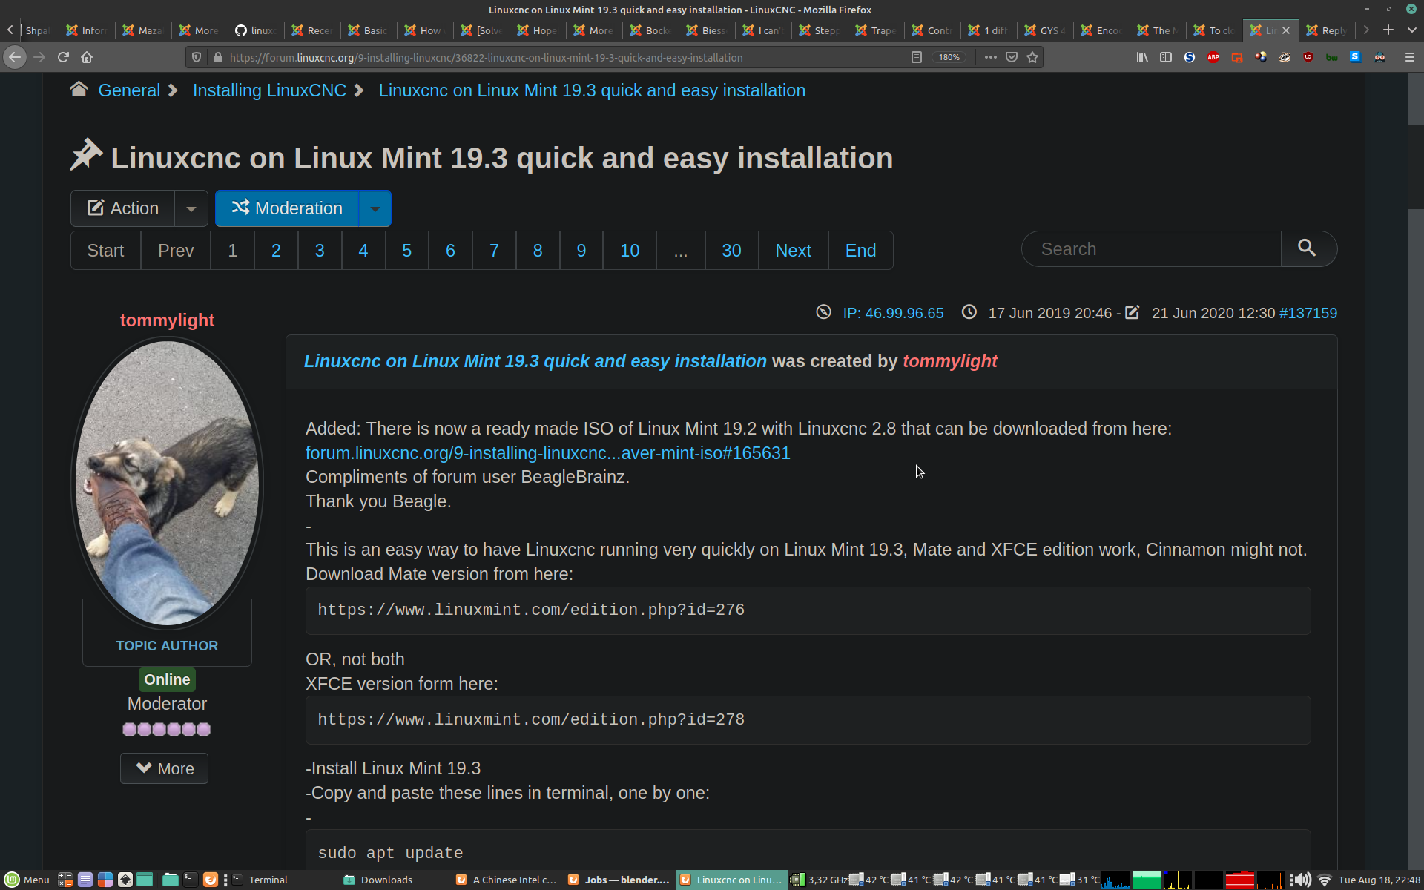
Task: Switch to the GYS tab
Action: [x=1046, y=30]
